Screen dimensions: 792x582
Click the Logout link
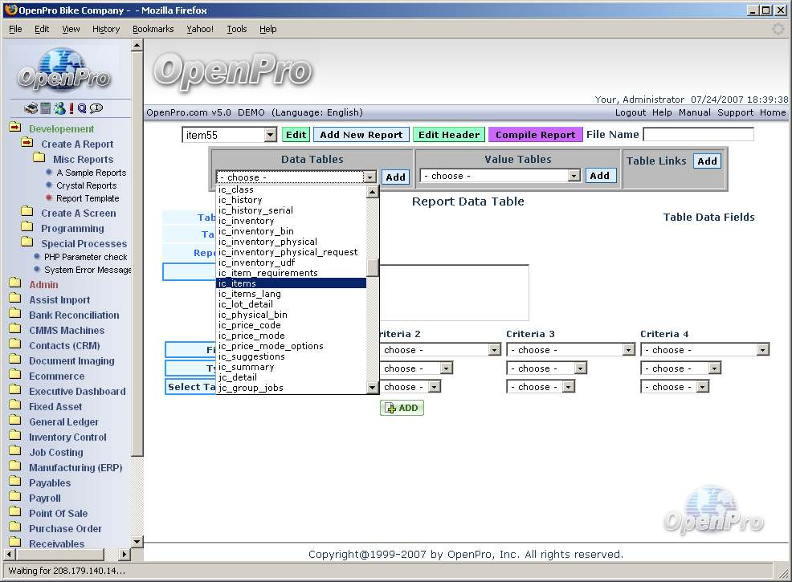pos(630,112)
